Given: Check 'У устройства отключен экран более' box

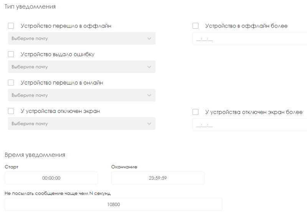Looking at the screenshot, I should tap(196, 112).
